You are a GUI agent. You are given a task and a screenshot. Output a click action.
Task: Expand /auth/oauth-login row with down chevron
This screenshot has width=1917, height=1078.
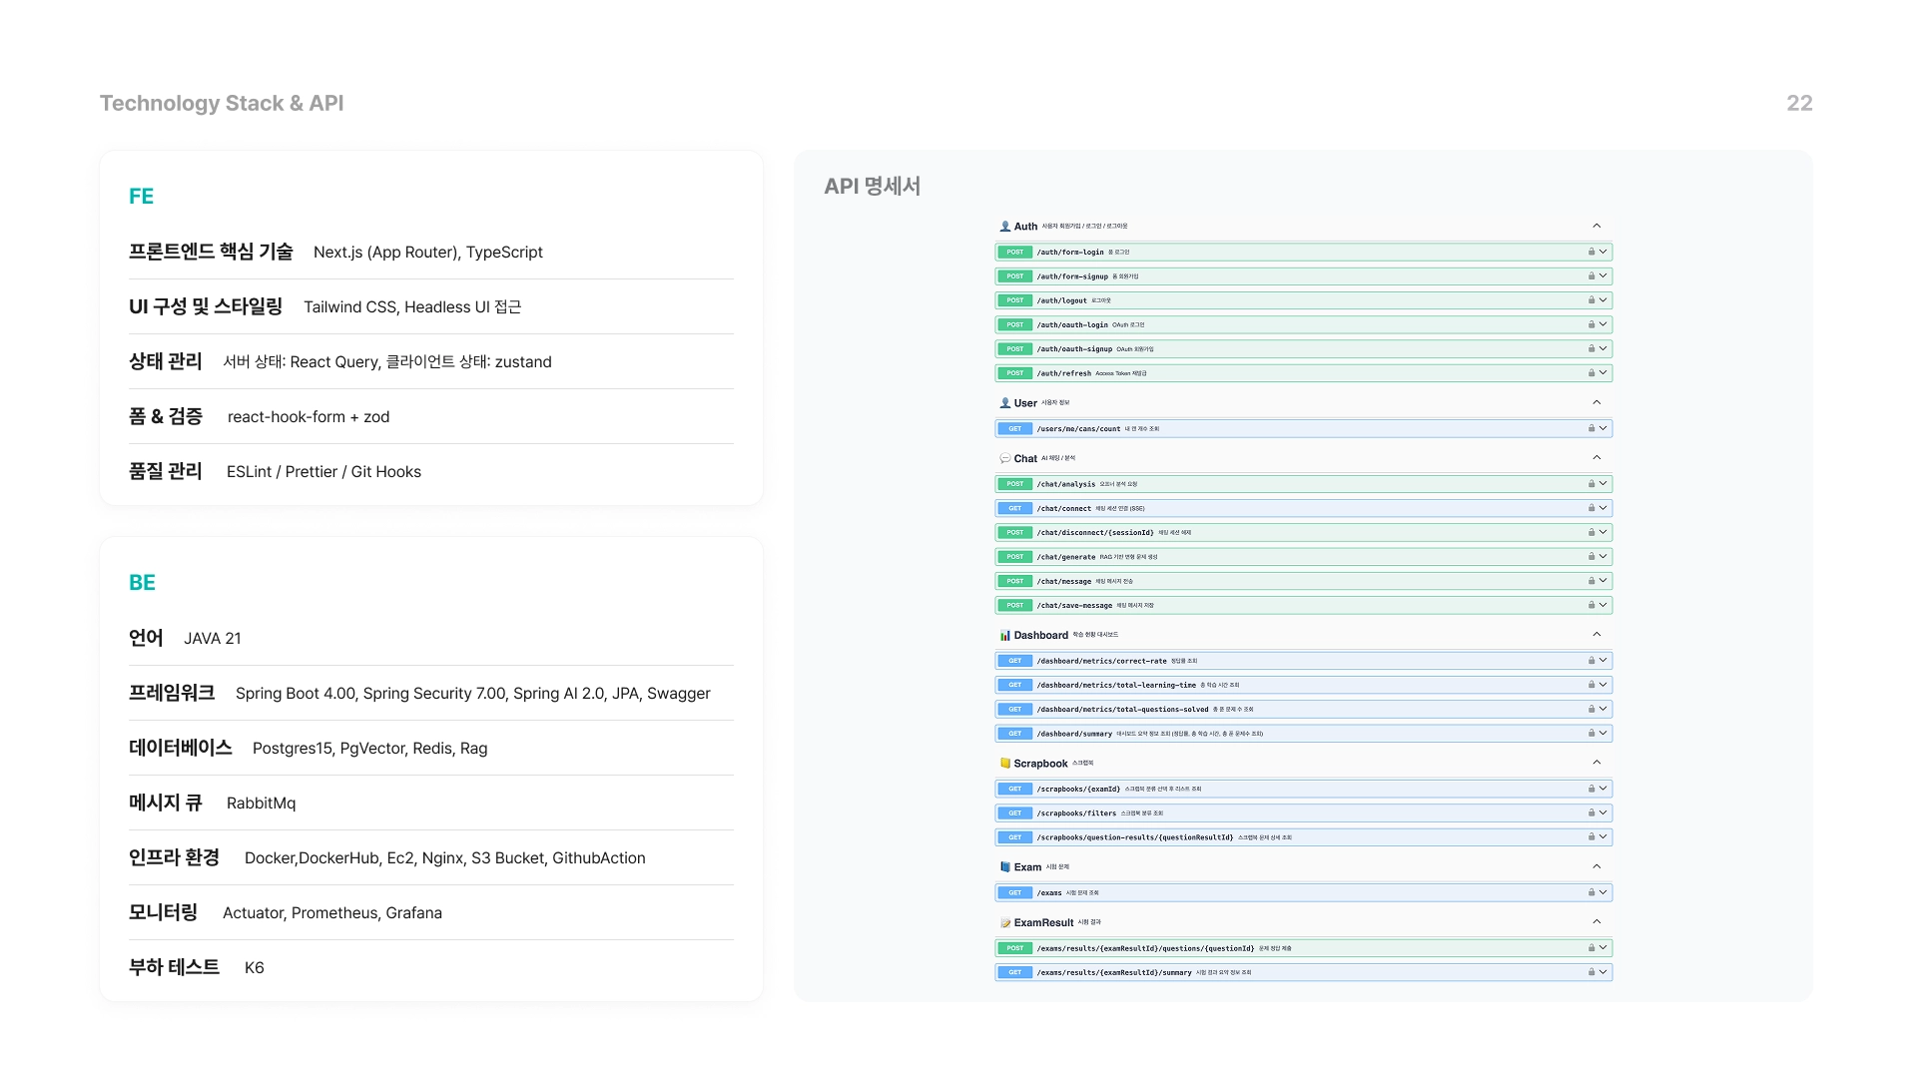tap(1603, 324)
